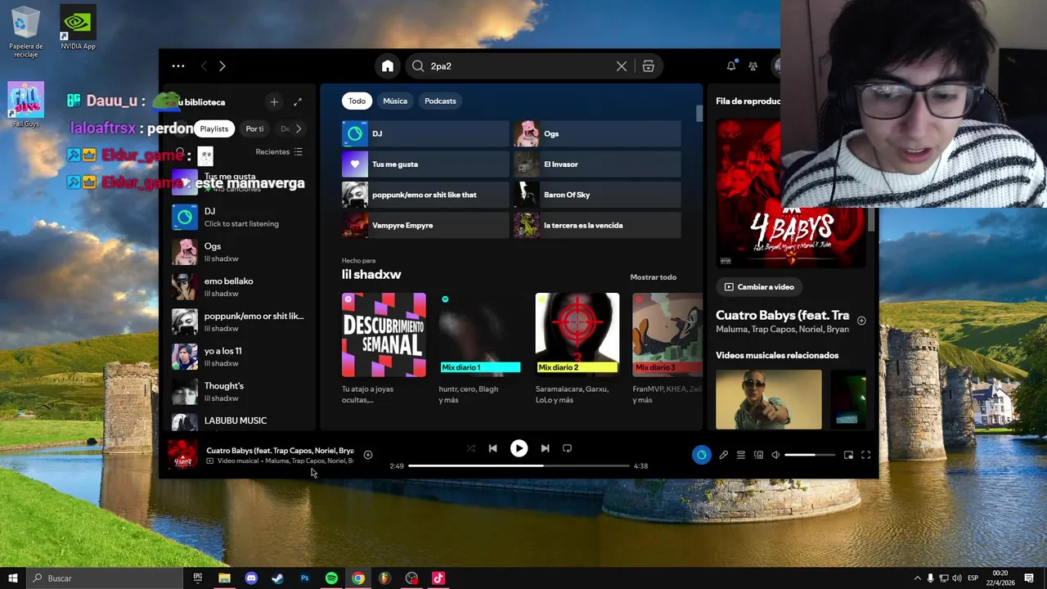
Task: Select the Playlists filter chip
Action: pyautogui.click(x=214, y=128)
